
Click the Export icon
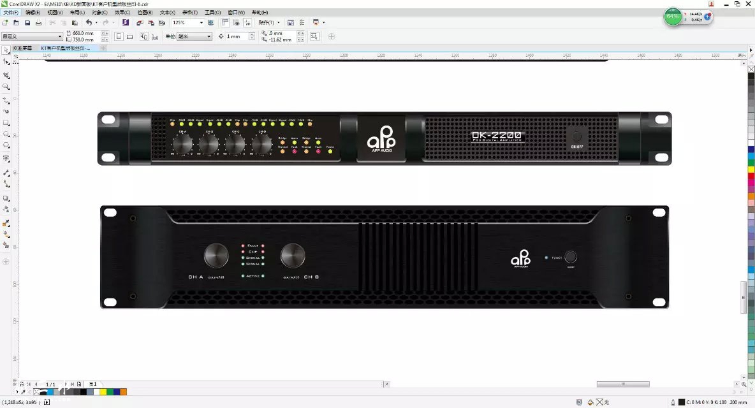pos(150,22)
